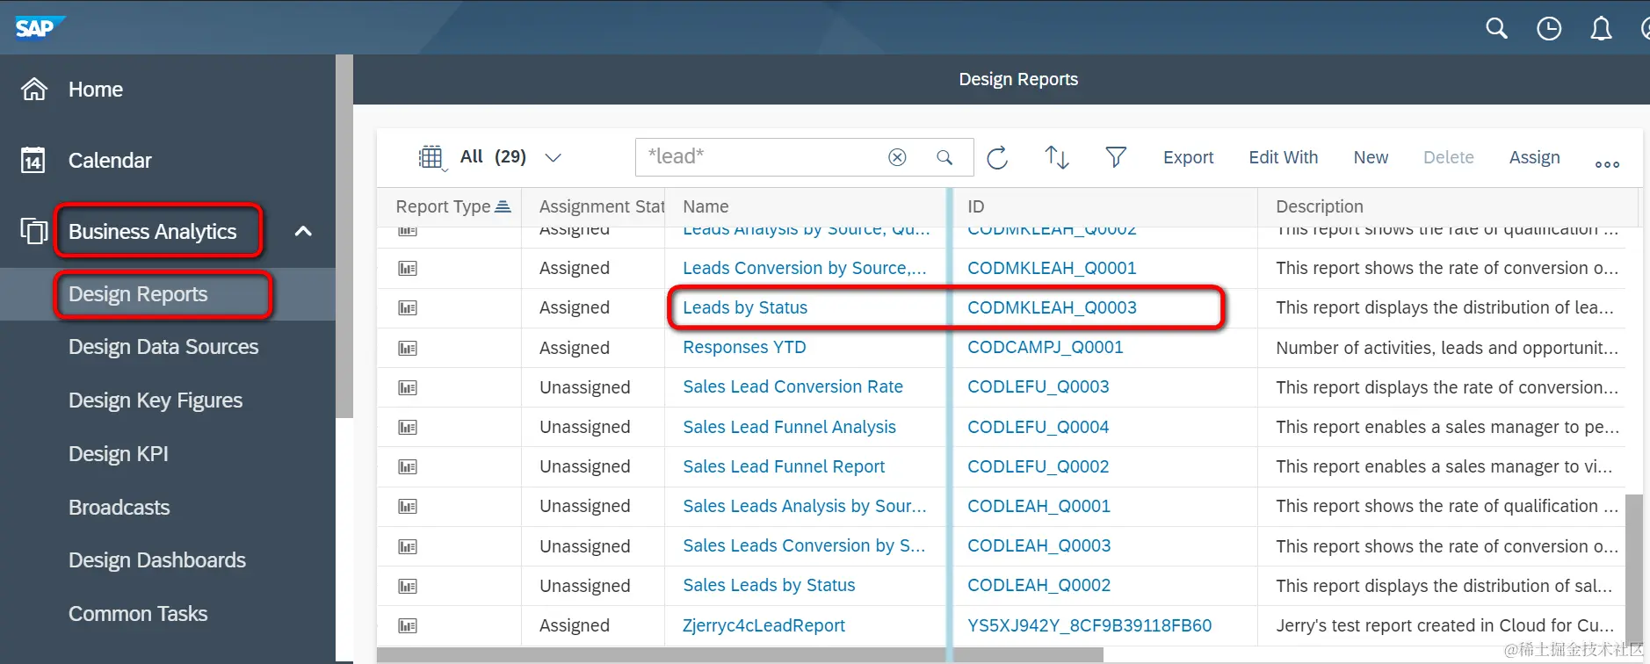1650x664 pixels.
Task: Click the ID column header
Action: (x=975, y=206)
